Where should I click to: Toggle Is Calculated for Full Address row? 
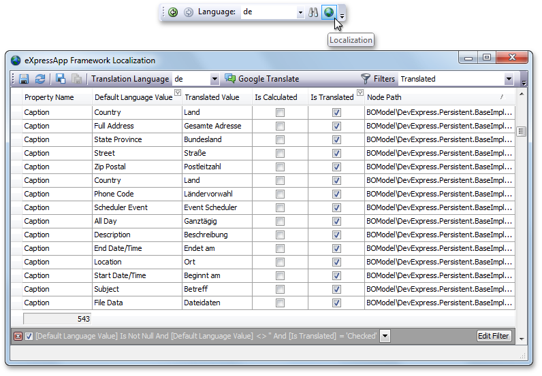coord(280,126)
